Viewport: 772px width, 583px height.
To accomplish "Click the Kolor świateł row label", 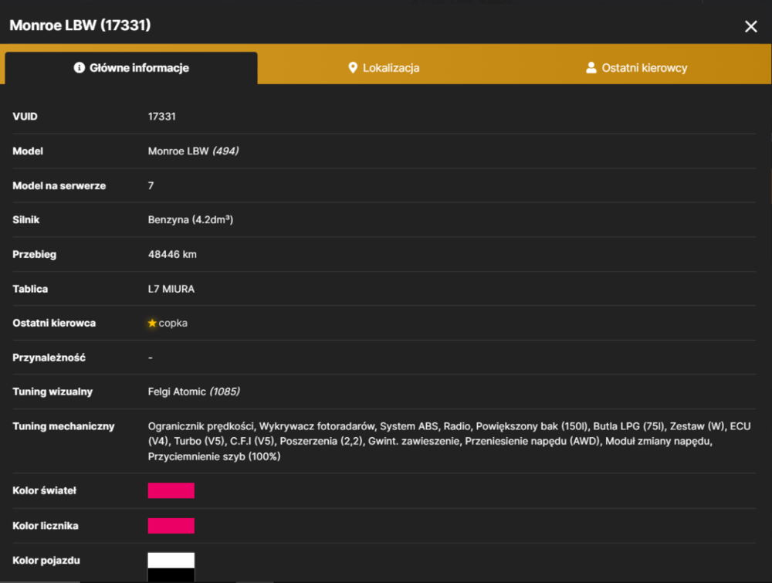I will tap(45, 490).
